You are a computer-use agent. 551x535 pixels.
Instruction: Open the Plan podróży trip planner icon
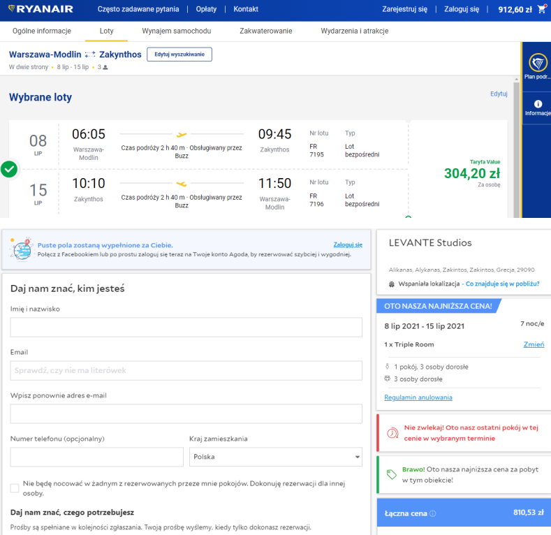pyautogui.click(x=538, y=63)
